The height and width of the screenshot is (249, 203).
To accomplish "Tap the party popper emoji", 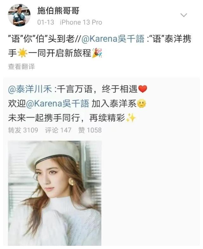I will tap(97, 53).
